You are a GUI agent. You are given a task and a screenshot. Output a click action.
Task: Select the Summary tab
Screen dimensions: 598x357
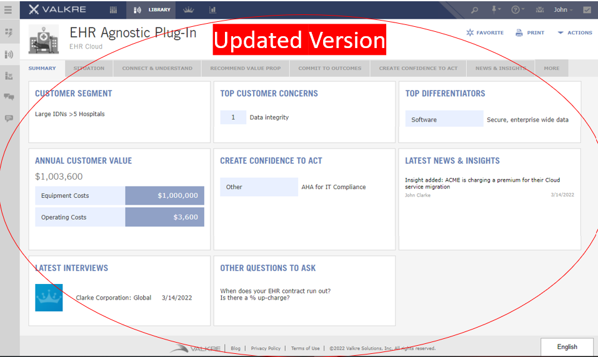click(42, 68)
